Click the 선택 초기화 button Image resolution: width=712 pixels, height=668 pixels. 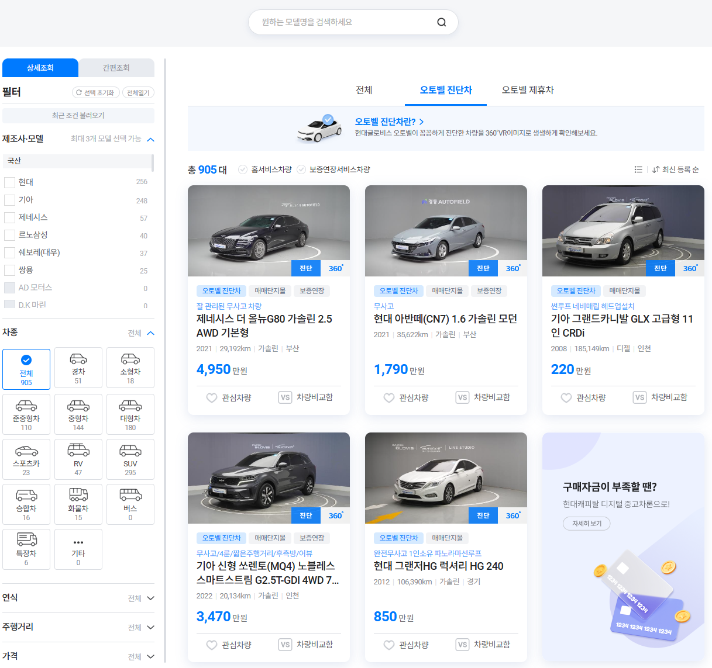(x=96, y=92)
